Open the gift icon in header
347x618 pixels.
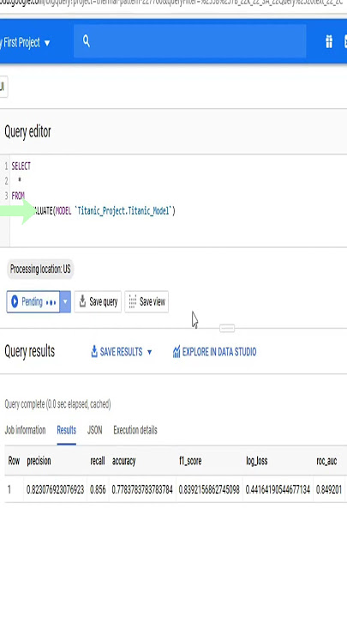pyautogui.click(x=329, y=41)
